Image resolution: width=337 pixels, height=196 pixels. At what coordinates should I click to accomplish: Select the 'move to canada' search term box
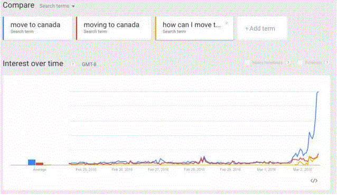click(x=38, y=28)
